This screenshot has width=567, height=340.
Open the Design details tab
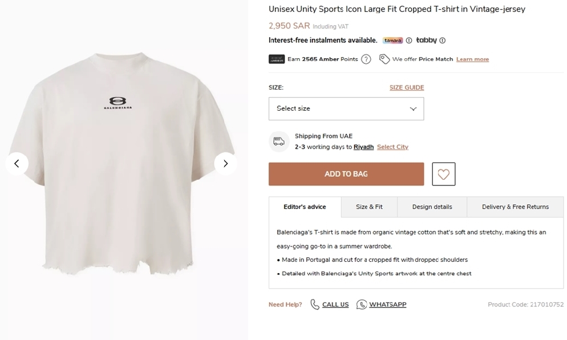click(x=432, y=207)
